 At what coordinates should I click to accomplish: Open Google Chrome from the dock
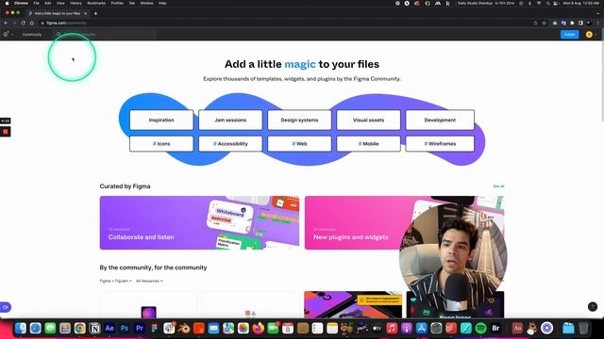click(x=79, y=329)
